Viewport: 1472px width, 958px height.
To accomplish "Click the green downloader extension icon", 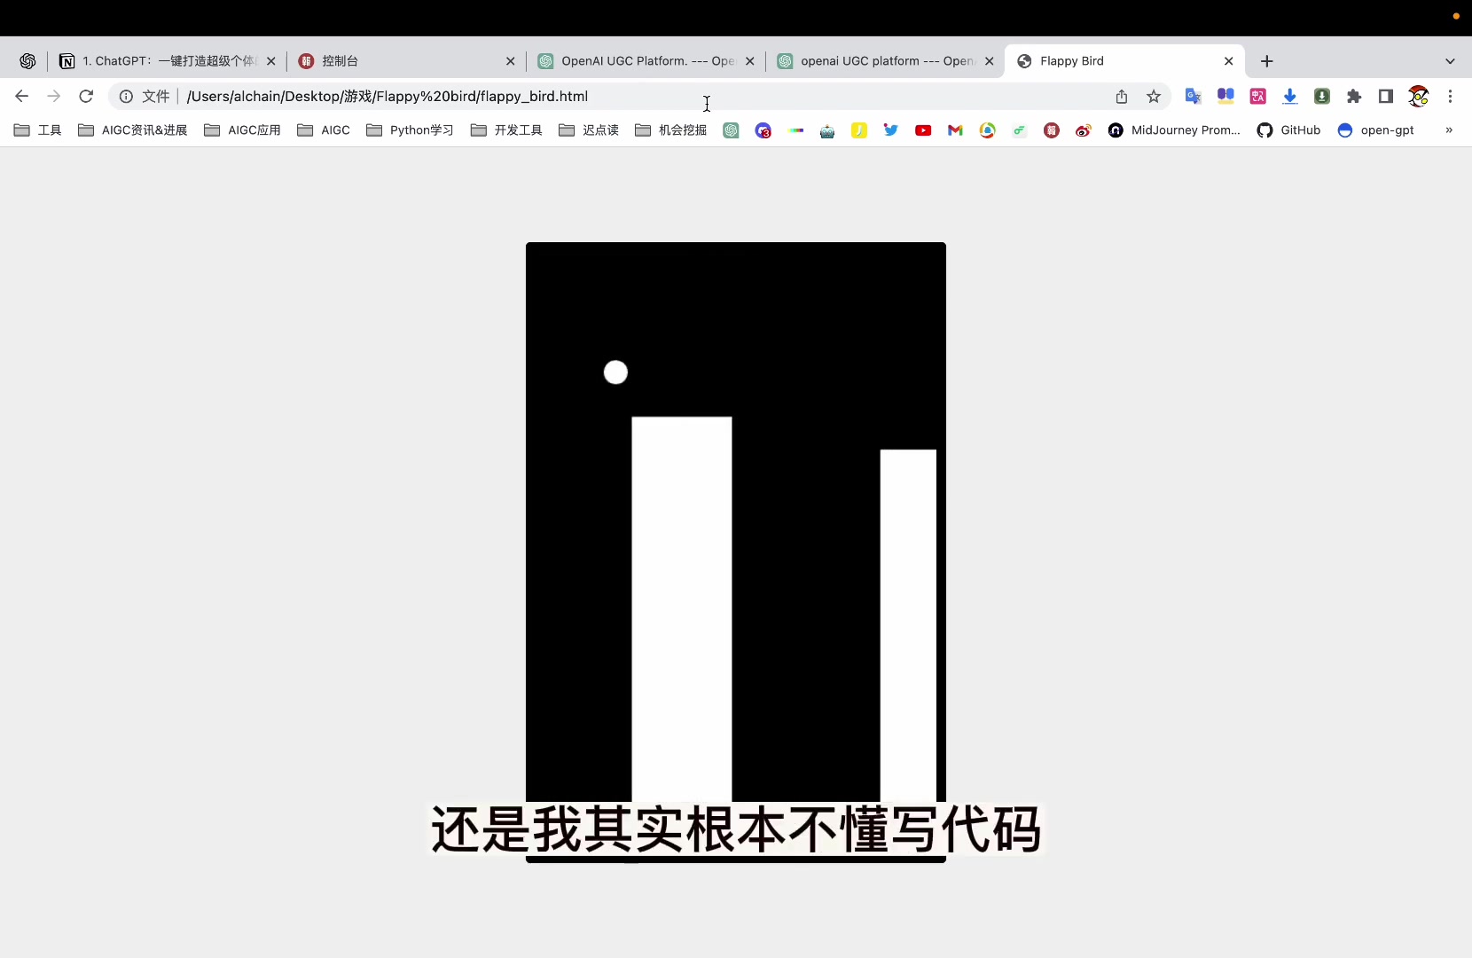I will [x=1322, y=96].
